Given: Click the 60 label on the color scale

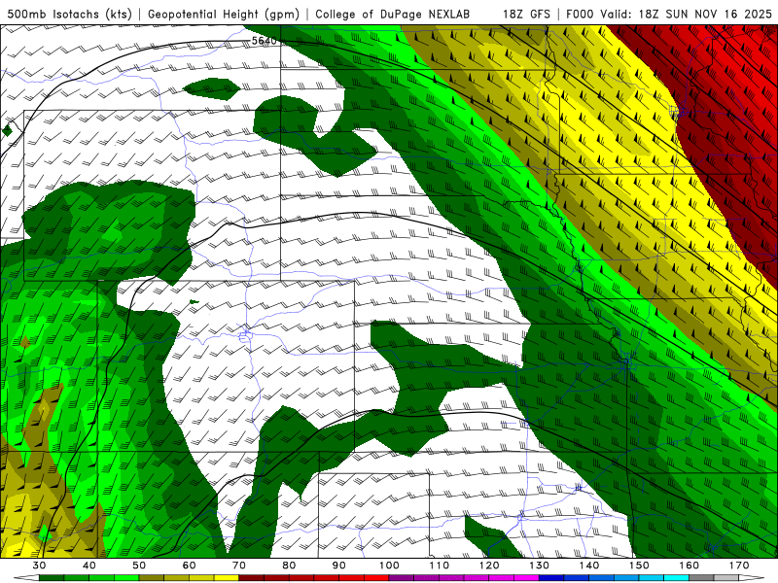Looking at the screenshot, I should point(189,566).
